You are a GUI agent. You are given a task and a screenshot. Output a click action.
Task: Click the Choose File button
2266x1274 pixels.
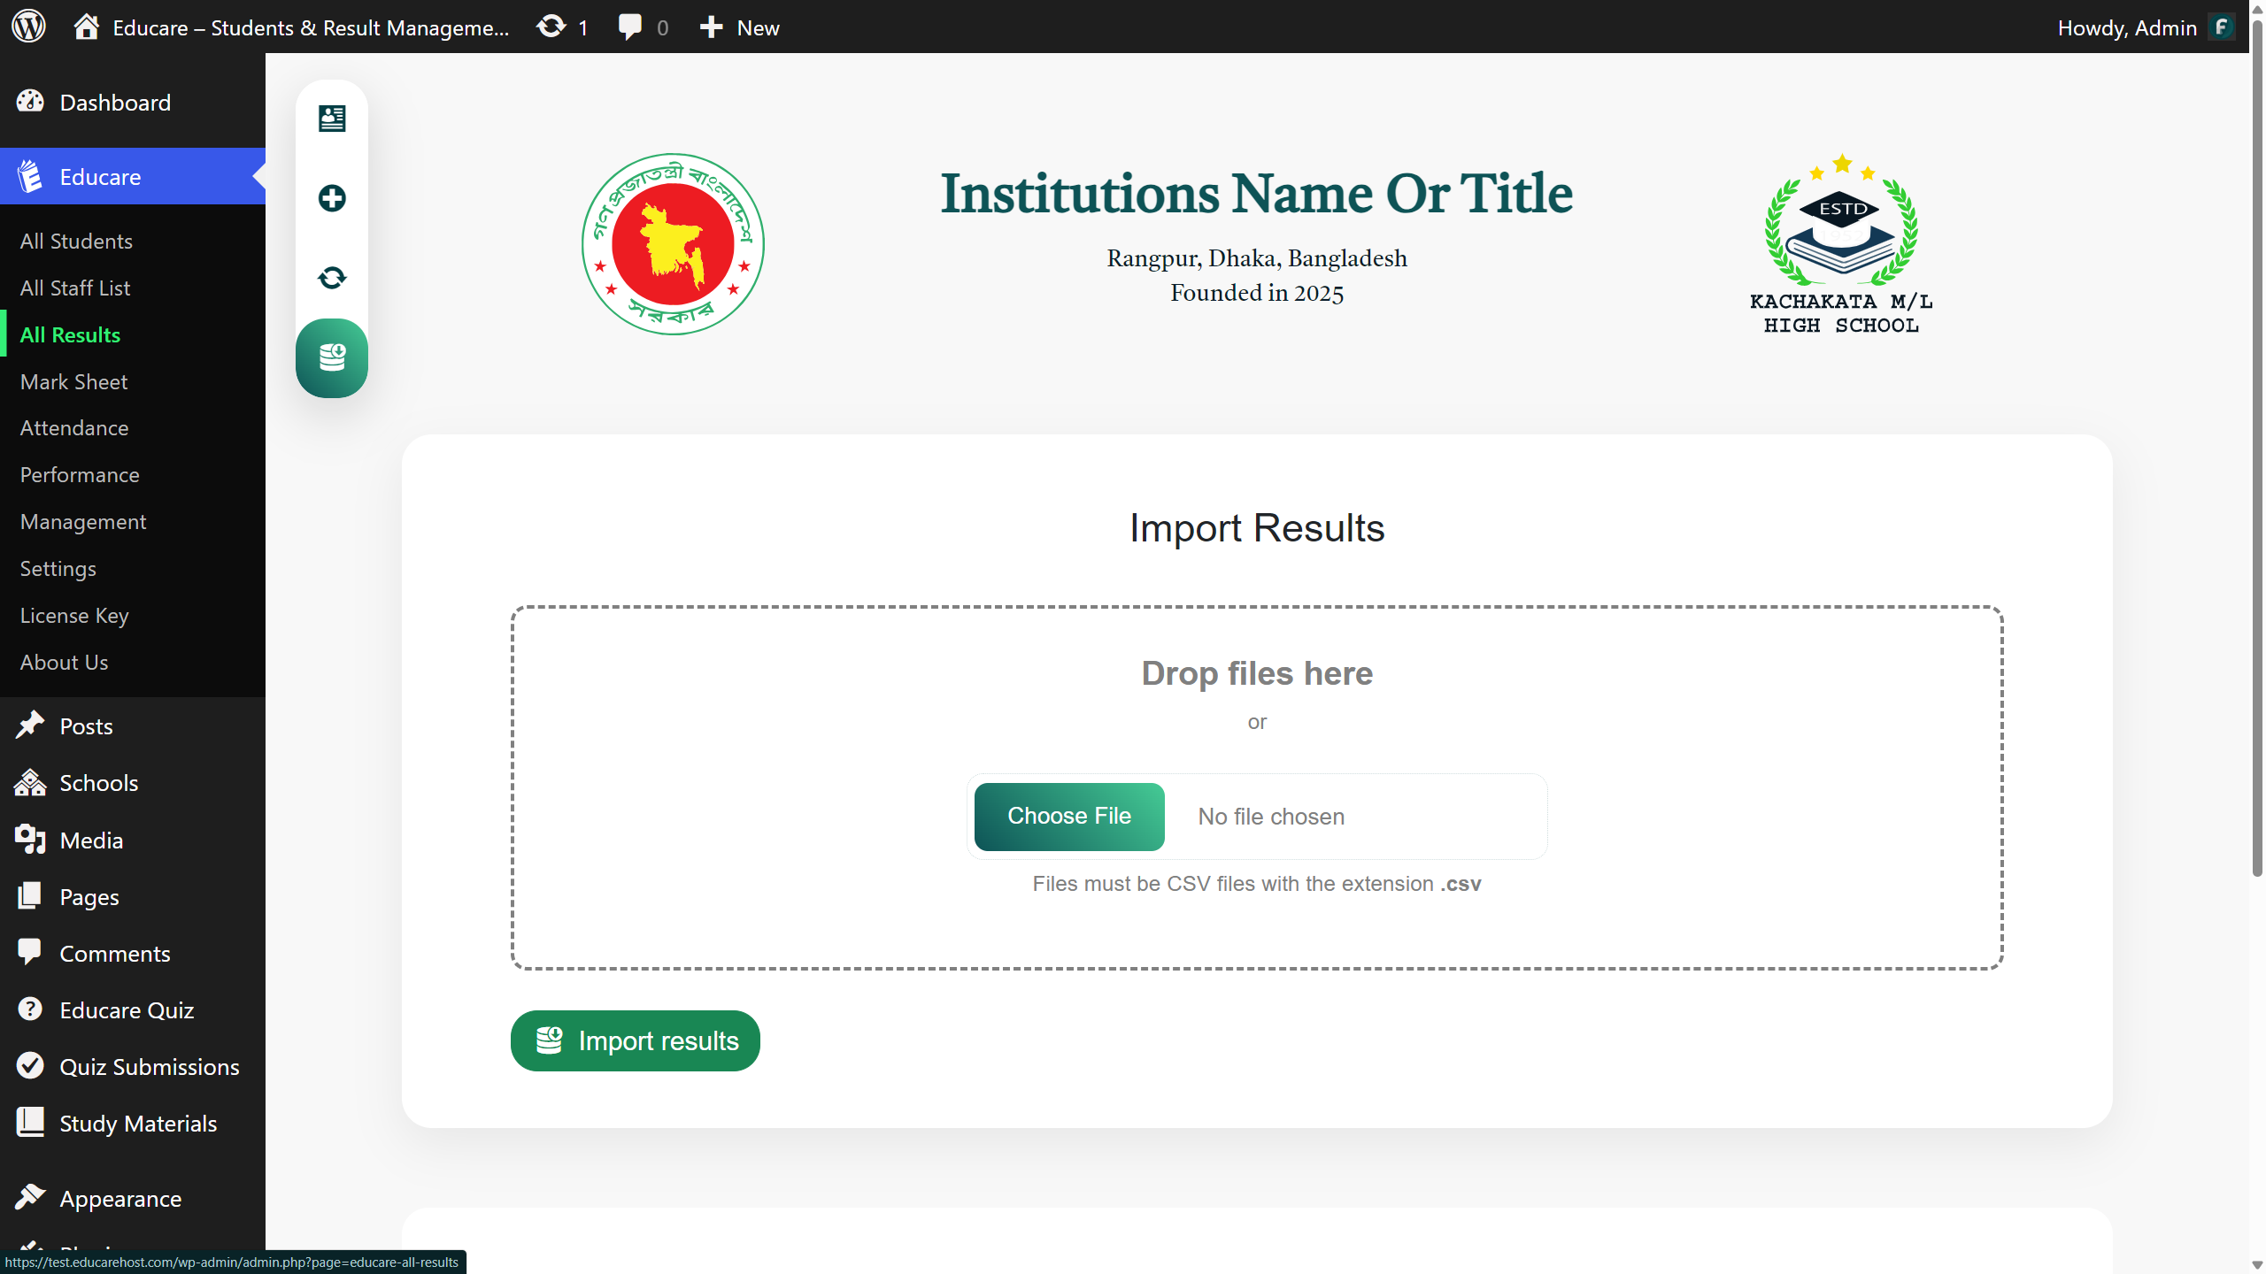click(x=1069, y=817)
